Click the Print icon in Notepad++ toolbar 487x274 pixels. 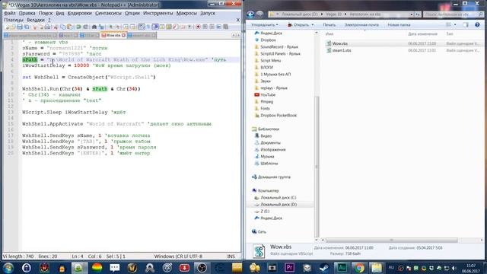pyautogui.click(x=47, y=27)
